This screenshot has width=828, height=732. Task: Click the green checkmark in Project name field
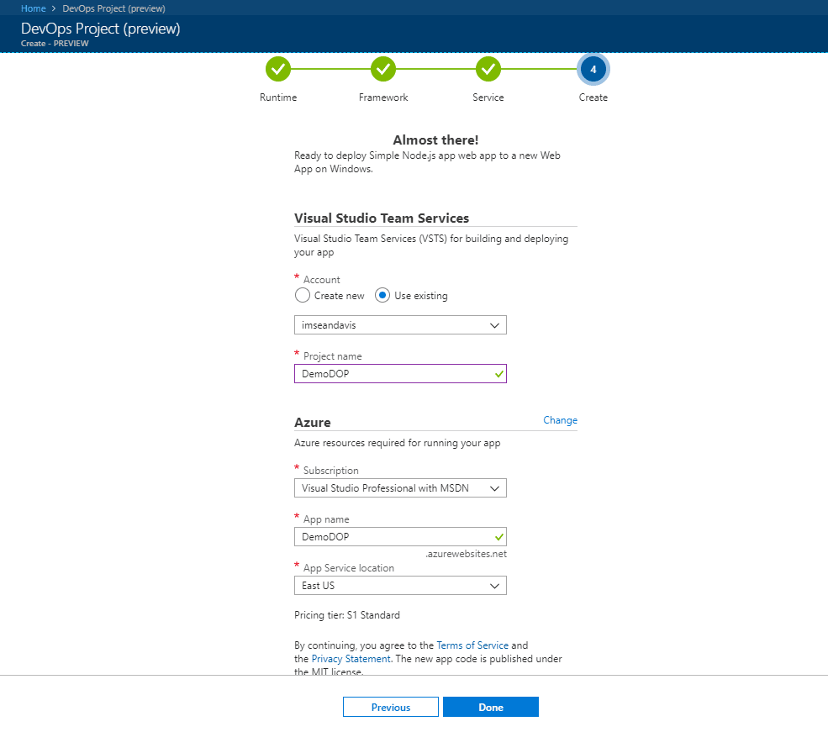[499, 374]
